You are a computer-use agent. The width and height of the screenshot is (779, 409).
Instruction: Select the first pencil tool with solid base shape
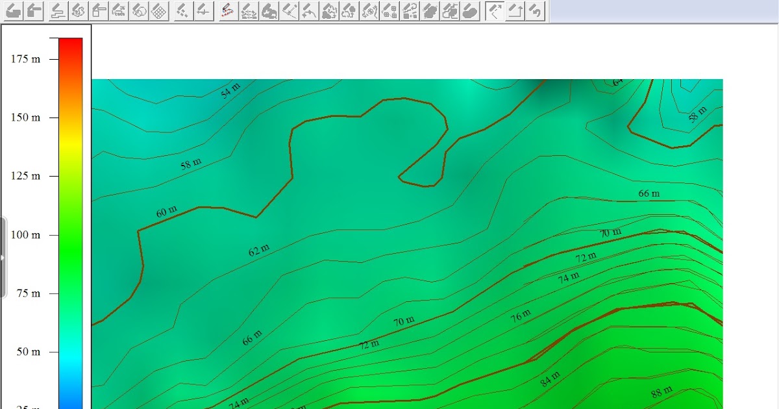coord(14,10)
